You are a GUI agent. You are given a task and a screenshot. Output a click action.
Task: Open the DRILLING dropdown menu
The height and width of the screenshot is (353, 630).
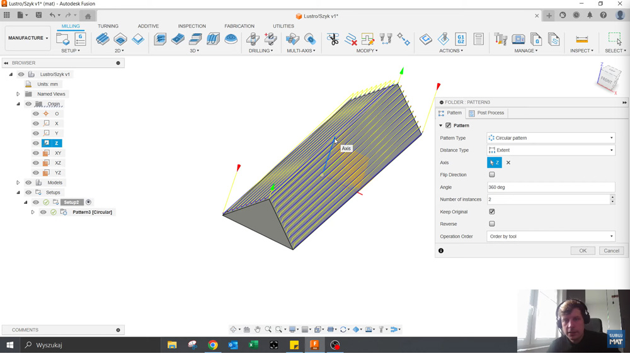(x=261, y=50)
